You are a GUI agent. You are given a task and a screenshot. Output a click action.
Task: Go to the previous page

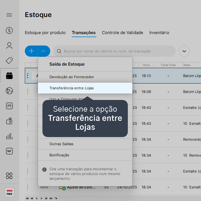pos(37,198)
